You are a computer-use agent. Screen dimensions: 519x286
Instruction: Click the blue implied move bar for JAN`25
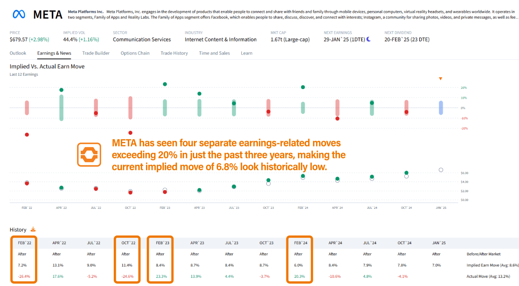tap(441, 108)
